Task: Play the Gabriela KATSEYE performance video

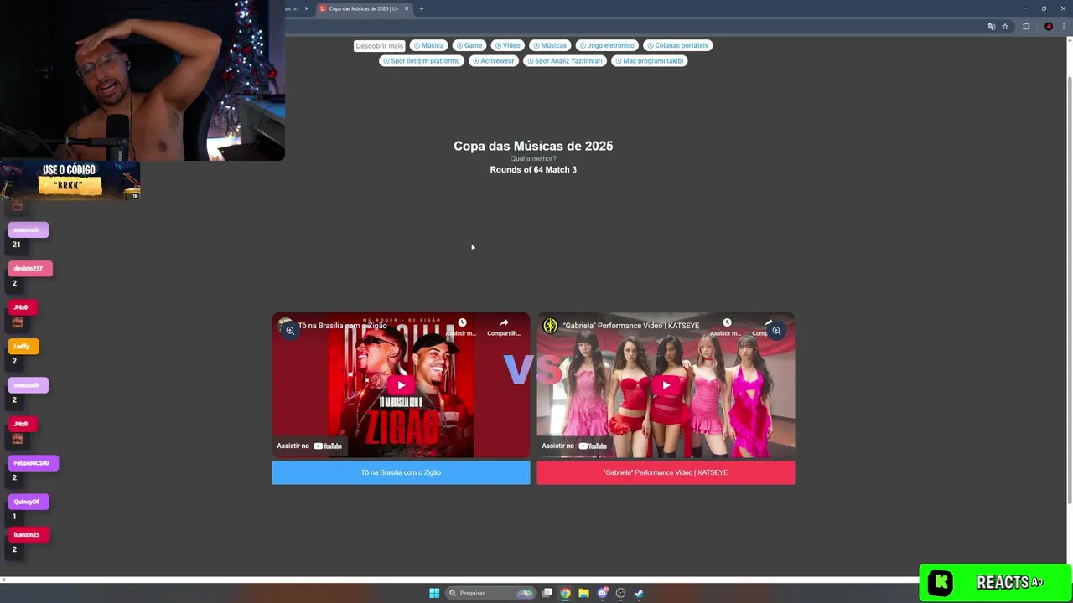Action: 666,385
